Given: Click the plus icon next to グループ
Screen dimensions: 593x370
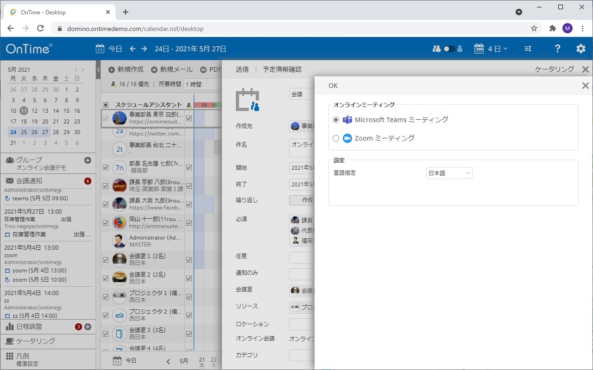Looking at the screenshot, I should tap(88, 160).
